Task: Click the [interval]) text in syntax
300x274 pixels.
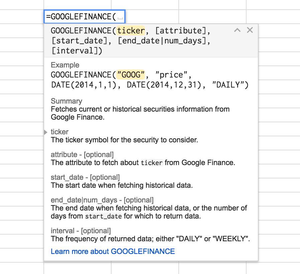Action: click(77, 51)
